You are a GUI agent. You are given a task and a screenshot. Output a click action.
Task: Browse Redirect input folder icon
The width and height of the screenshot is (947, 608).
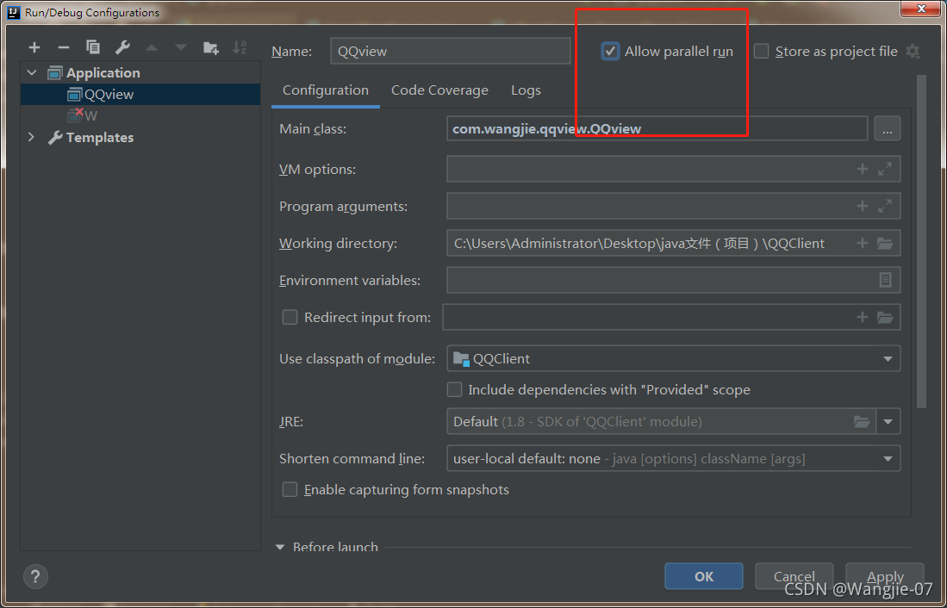(885, 317)
